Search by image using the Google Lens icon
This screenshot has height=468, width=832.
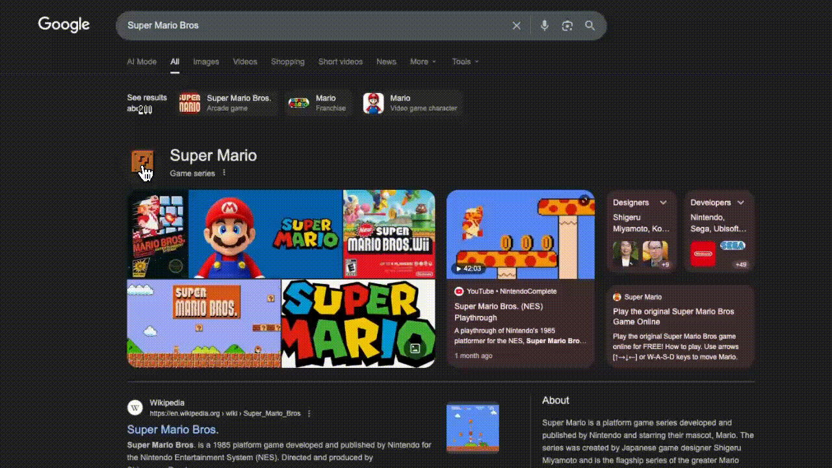[x=567, y=25]
